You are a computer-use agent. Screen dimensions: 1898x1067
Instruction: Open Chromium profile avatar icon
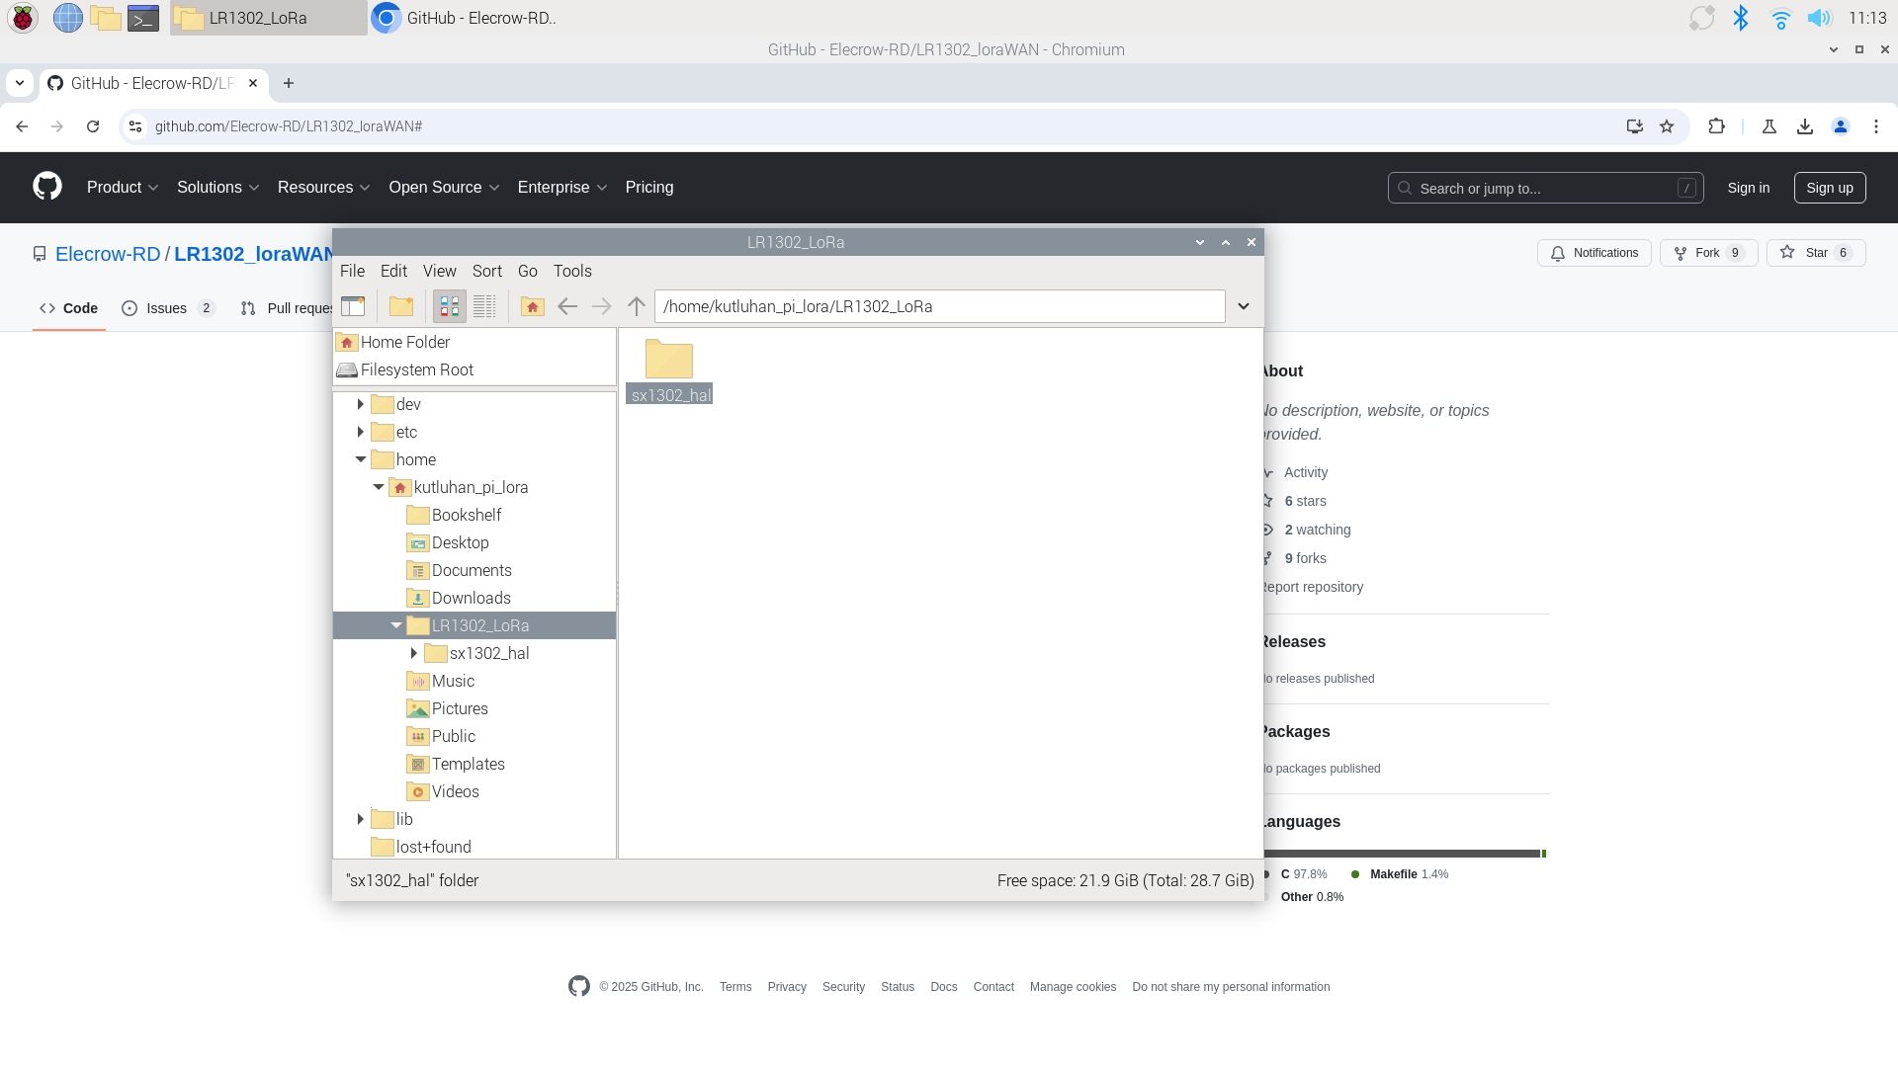tap(1841, 126)
